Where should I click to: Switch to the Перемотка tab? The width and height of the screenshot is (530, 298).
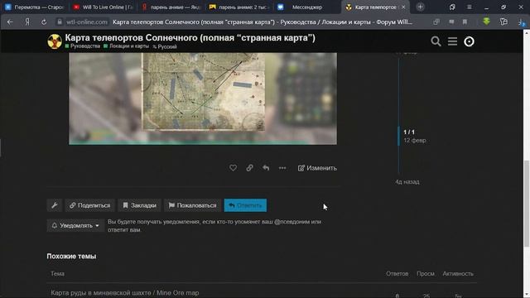(35, 7)
